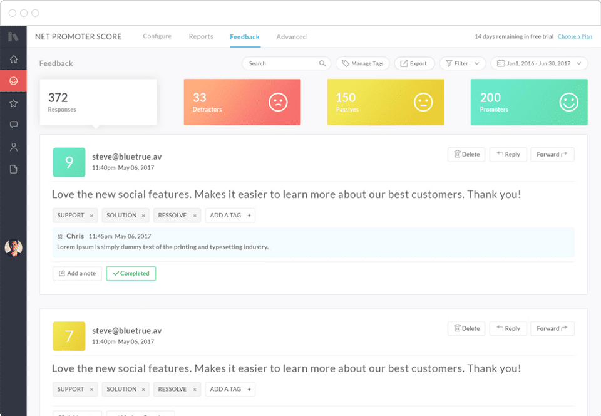This screenshot has width=601, height=416.
Task: Open the person icon in sidebar
Action: [13, 147]
